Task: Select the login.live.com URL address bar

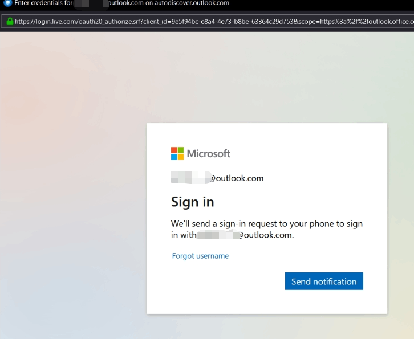Action: click(x=209, y=22)
